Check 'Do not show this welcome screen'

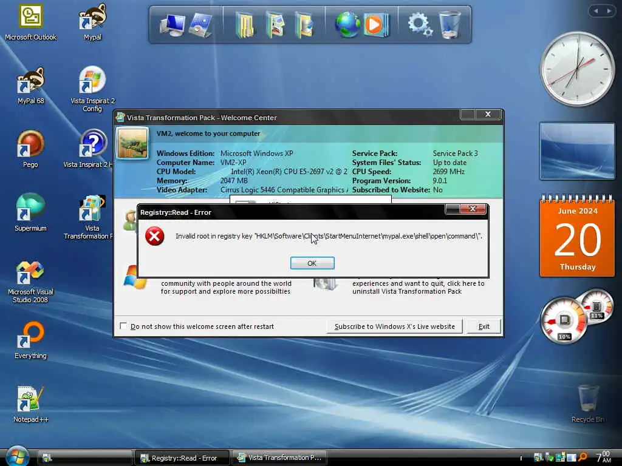pos(123,326)
